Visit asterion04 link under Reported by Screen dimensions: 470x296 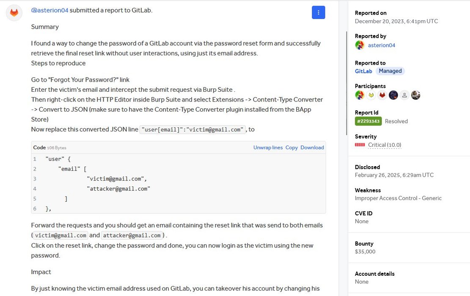click(x=382, y=45)
